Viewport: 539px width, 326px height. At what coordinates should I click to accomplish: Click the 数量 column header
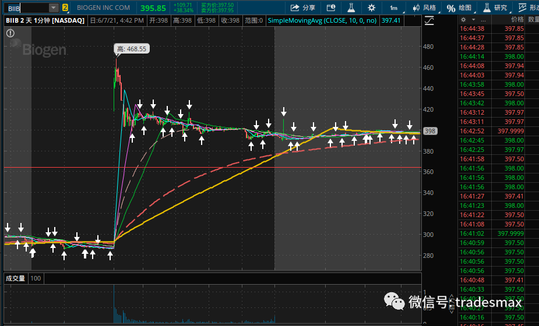point(533,20)
